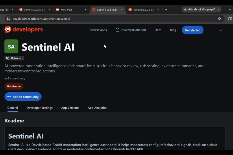Image resolution: width=233 pixels, height=155 pixels.
Task: Open the App Versions tab
Action: 70,108
